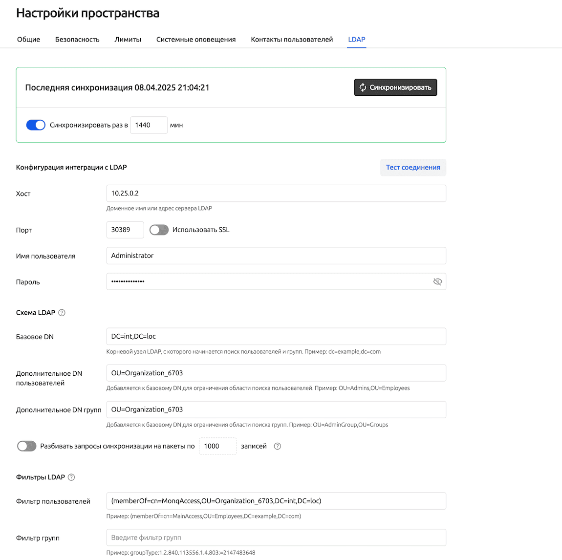Disable the periodic synchronization toggle
The height and width of the screenshot is (560, 562).
coord(36,125)
